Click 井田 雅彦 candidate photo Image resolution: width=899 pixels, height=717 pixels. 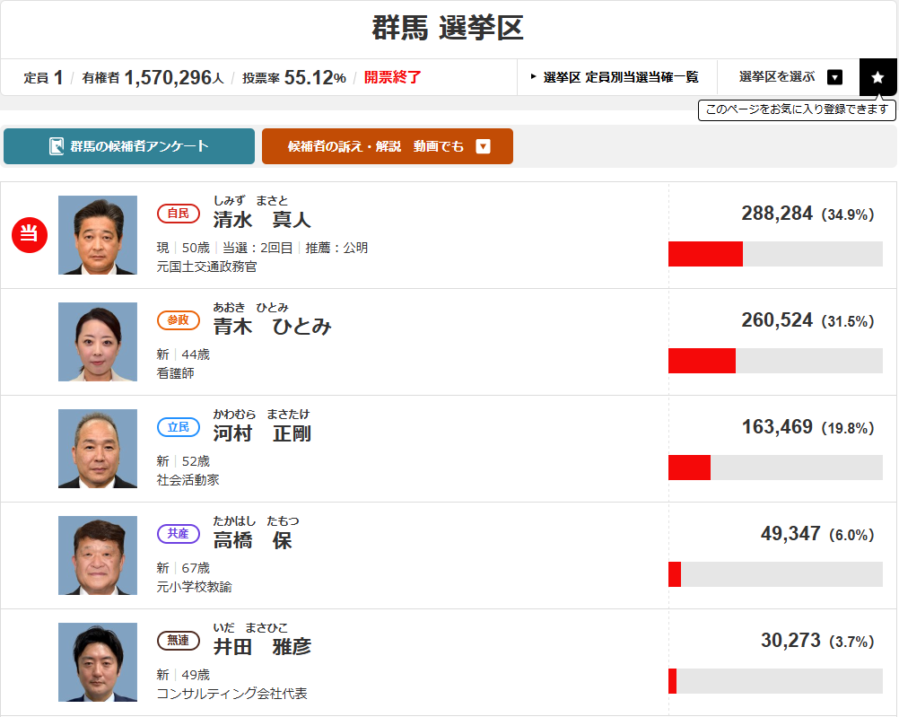[98, 662]
